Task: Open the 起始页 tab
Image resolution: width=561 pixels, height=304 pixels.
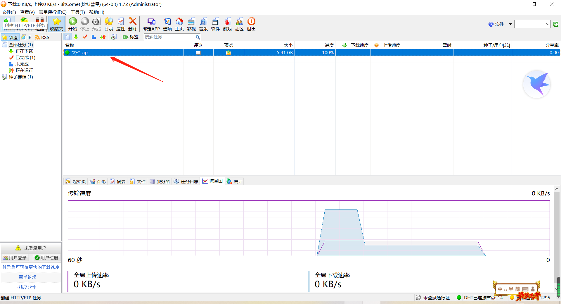Action: (x=76, y=181)
